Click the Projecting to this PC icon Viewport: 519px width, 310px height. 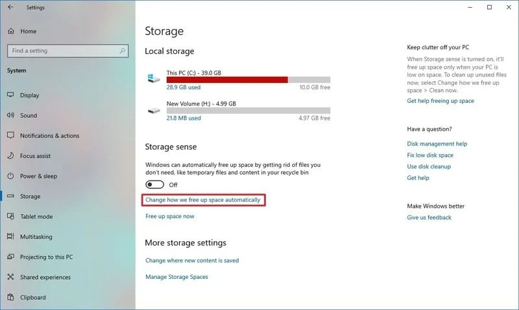pos(10,256)
